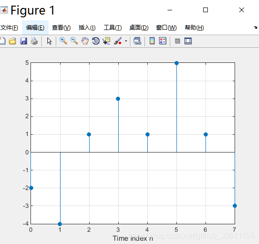Select the stem marker at n=2

pos(89,135)
